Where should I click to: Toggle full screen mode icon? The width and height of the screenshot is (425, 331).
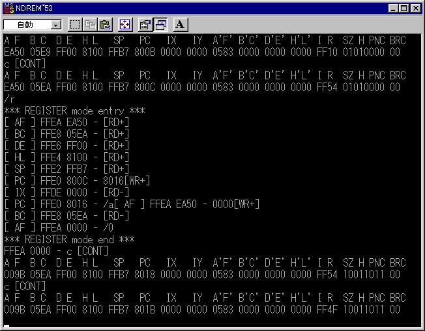(125, 25)
